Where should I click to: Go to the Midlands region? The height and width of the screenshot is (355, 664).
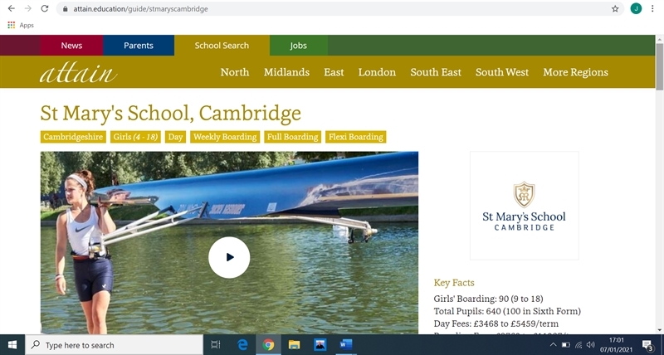(286, 72)
